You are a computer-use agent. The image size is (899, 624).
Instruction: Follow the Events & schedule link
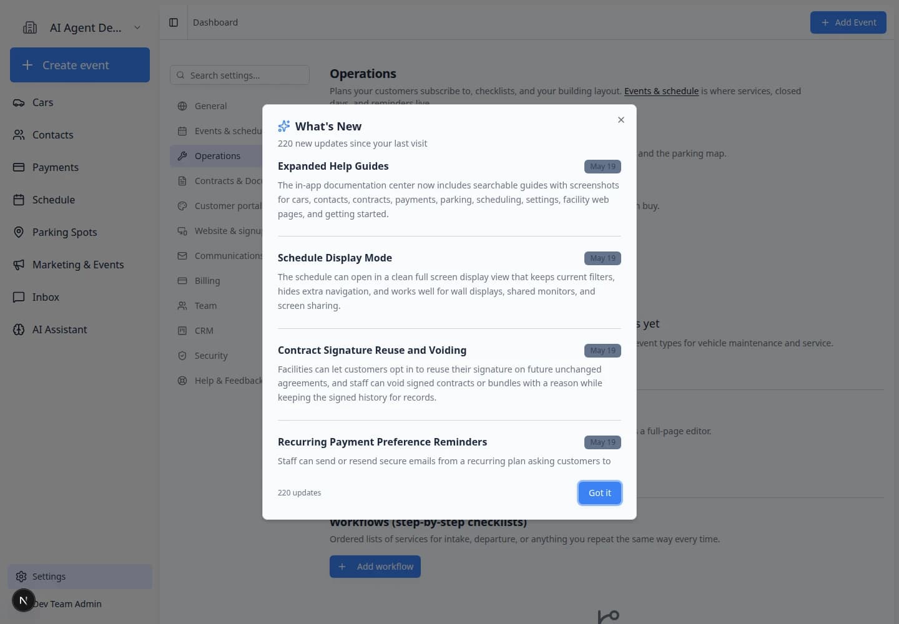661,91
